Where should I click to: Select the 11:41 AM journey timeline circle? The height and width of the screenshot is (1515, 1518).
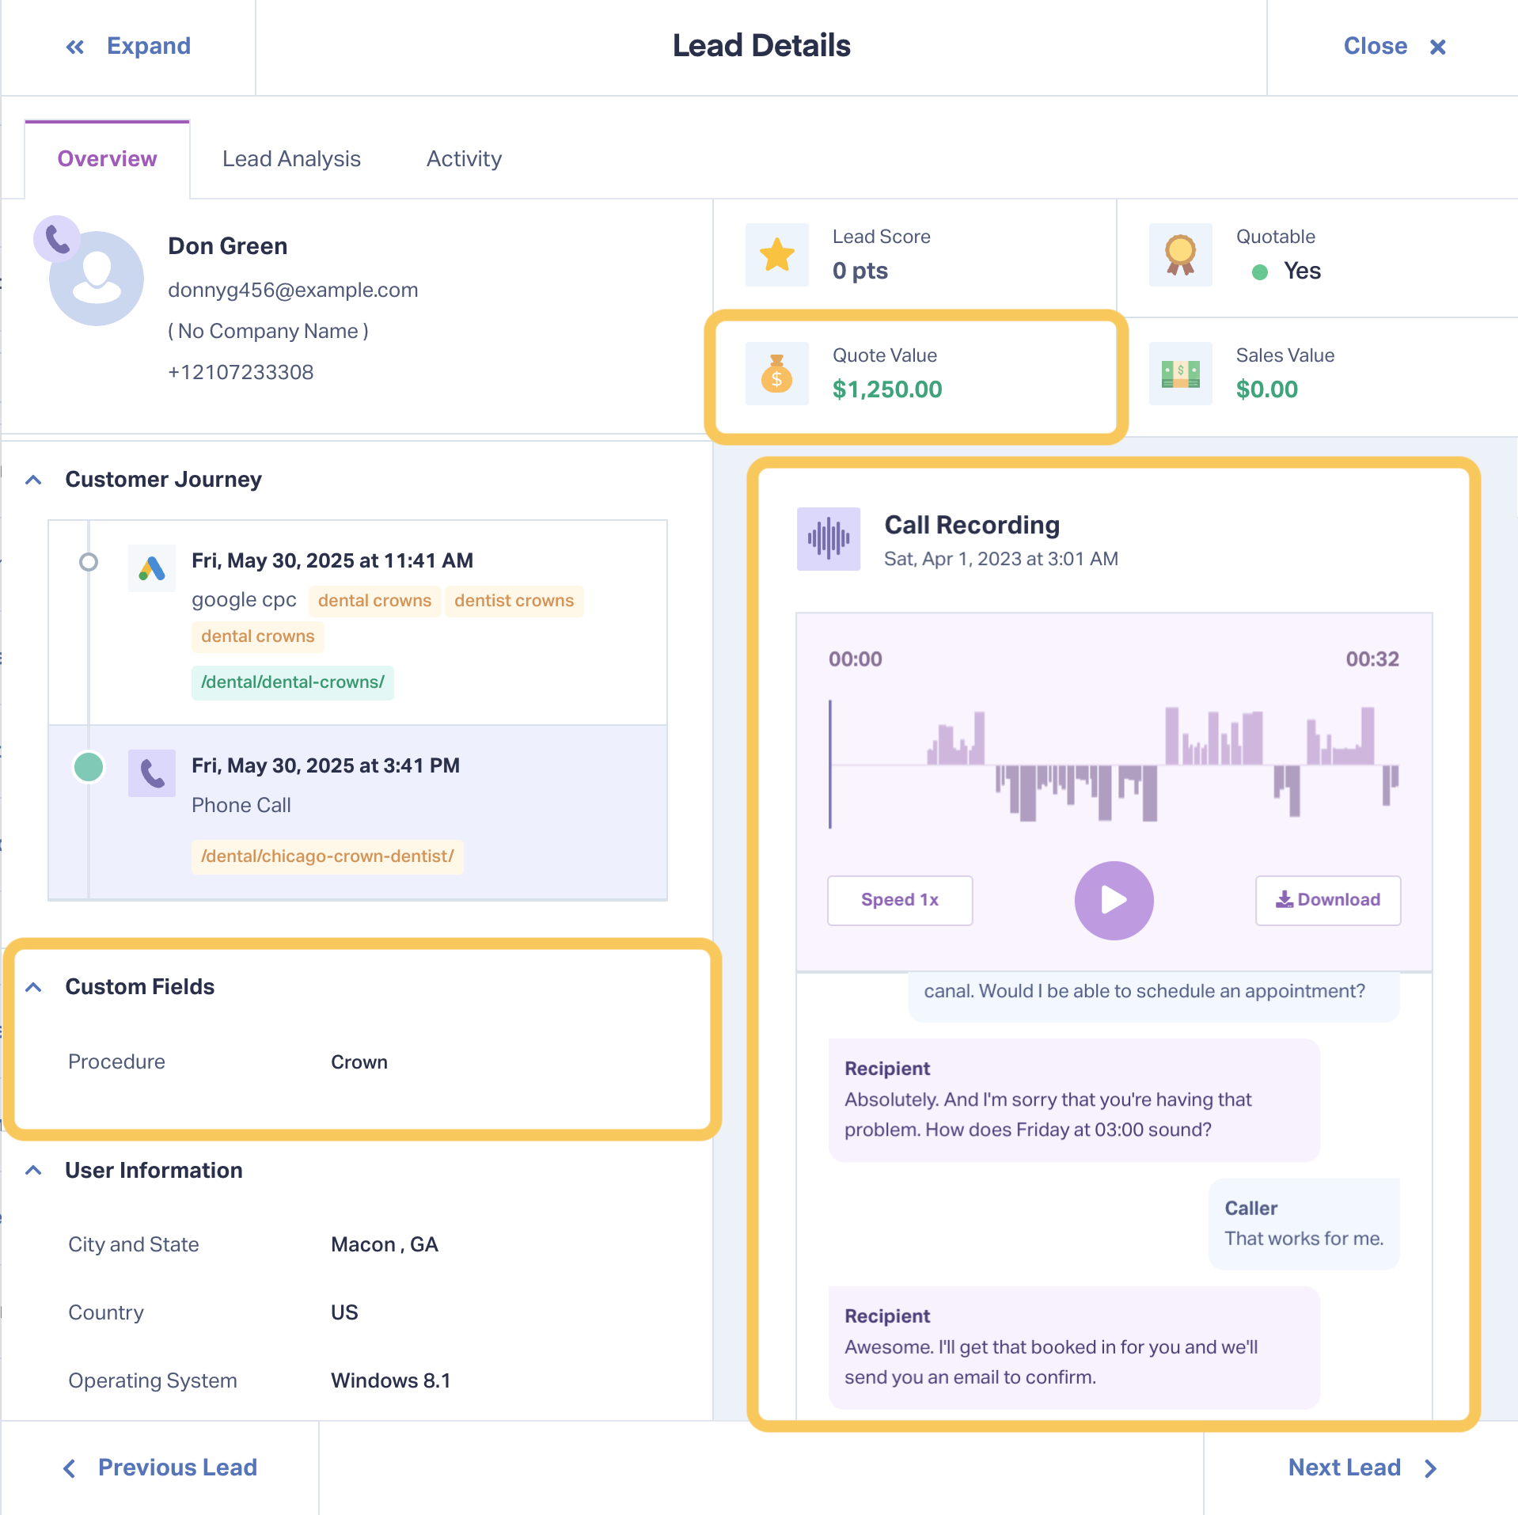click(89, 562)
